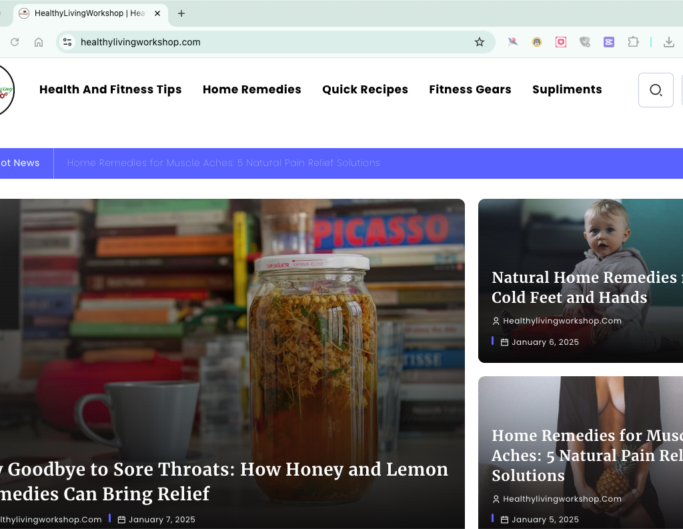Image resolution: width=683 pixels, height=529 pixels.
Task: Click the purple extension icon in toolbar
Action: (608, 42)
